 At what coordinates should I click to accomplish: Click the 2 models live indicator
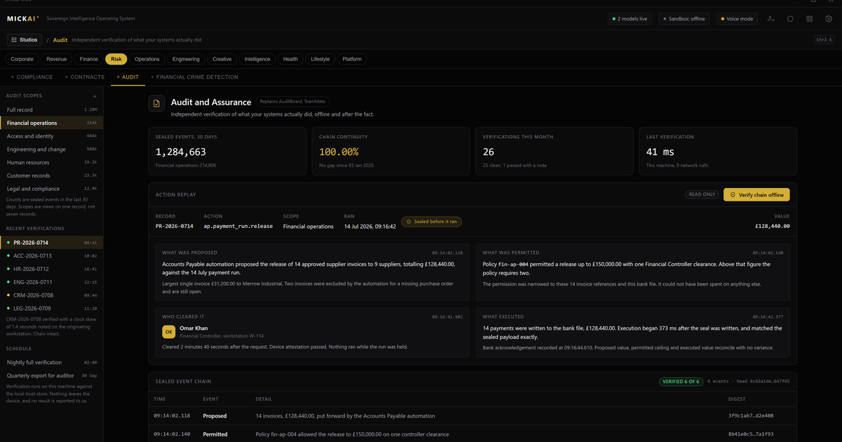click(631, 19)
